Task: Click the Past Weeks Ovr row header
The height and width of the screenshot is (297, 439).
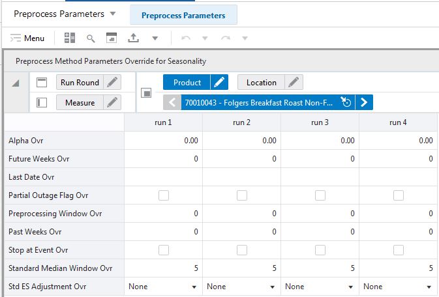Action: point(65,232)
